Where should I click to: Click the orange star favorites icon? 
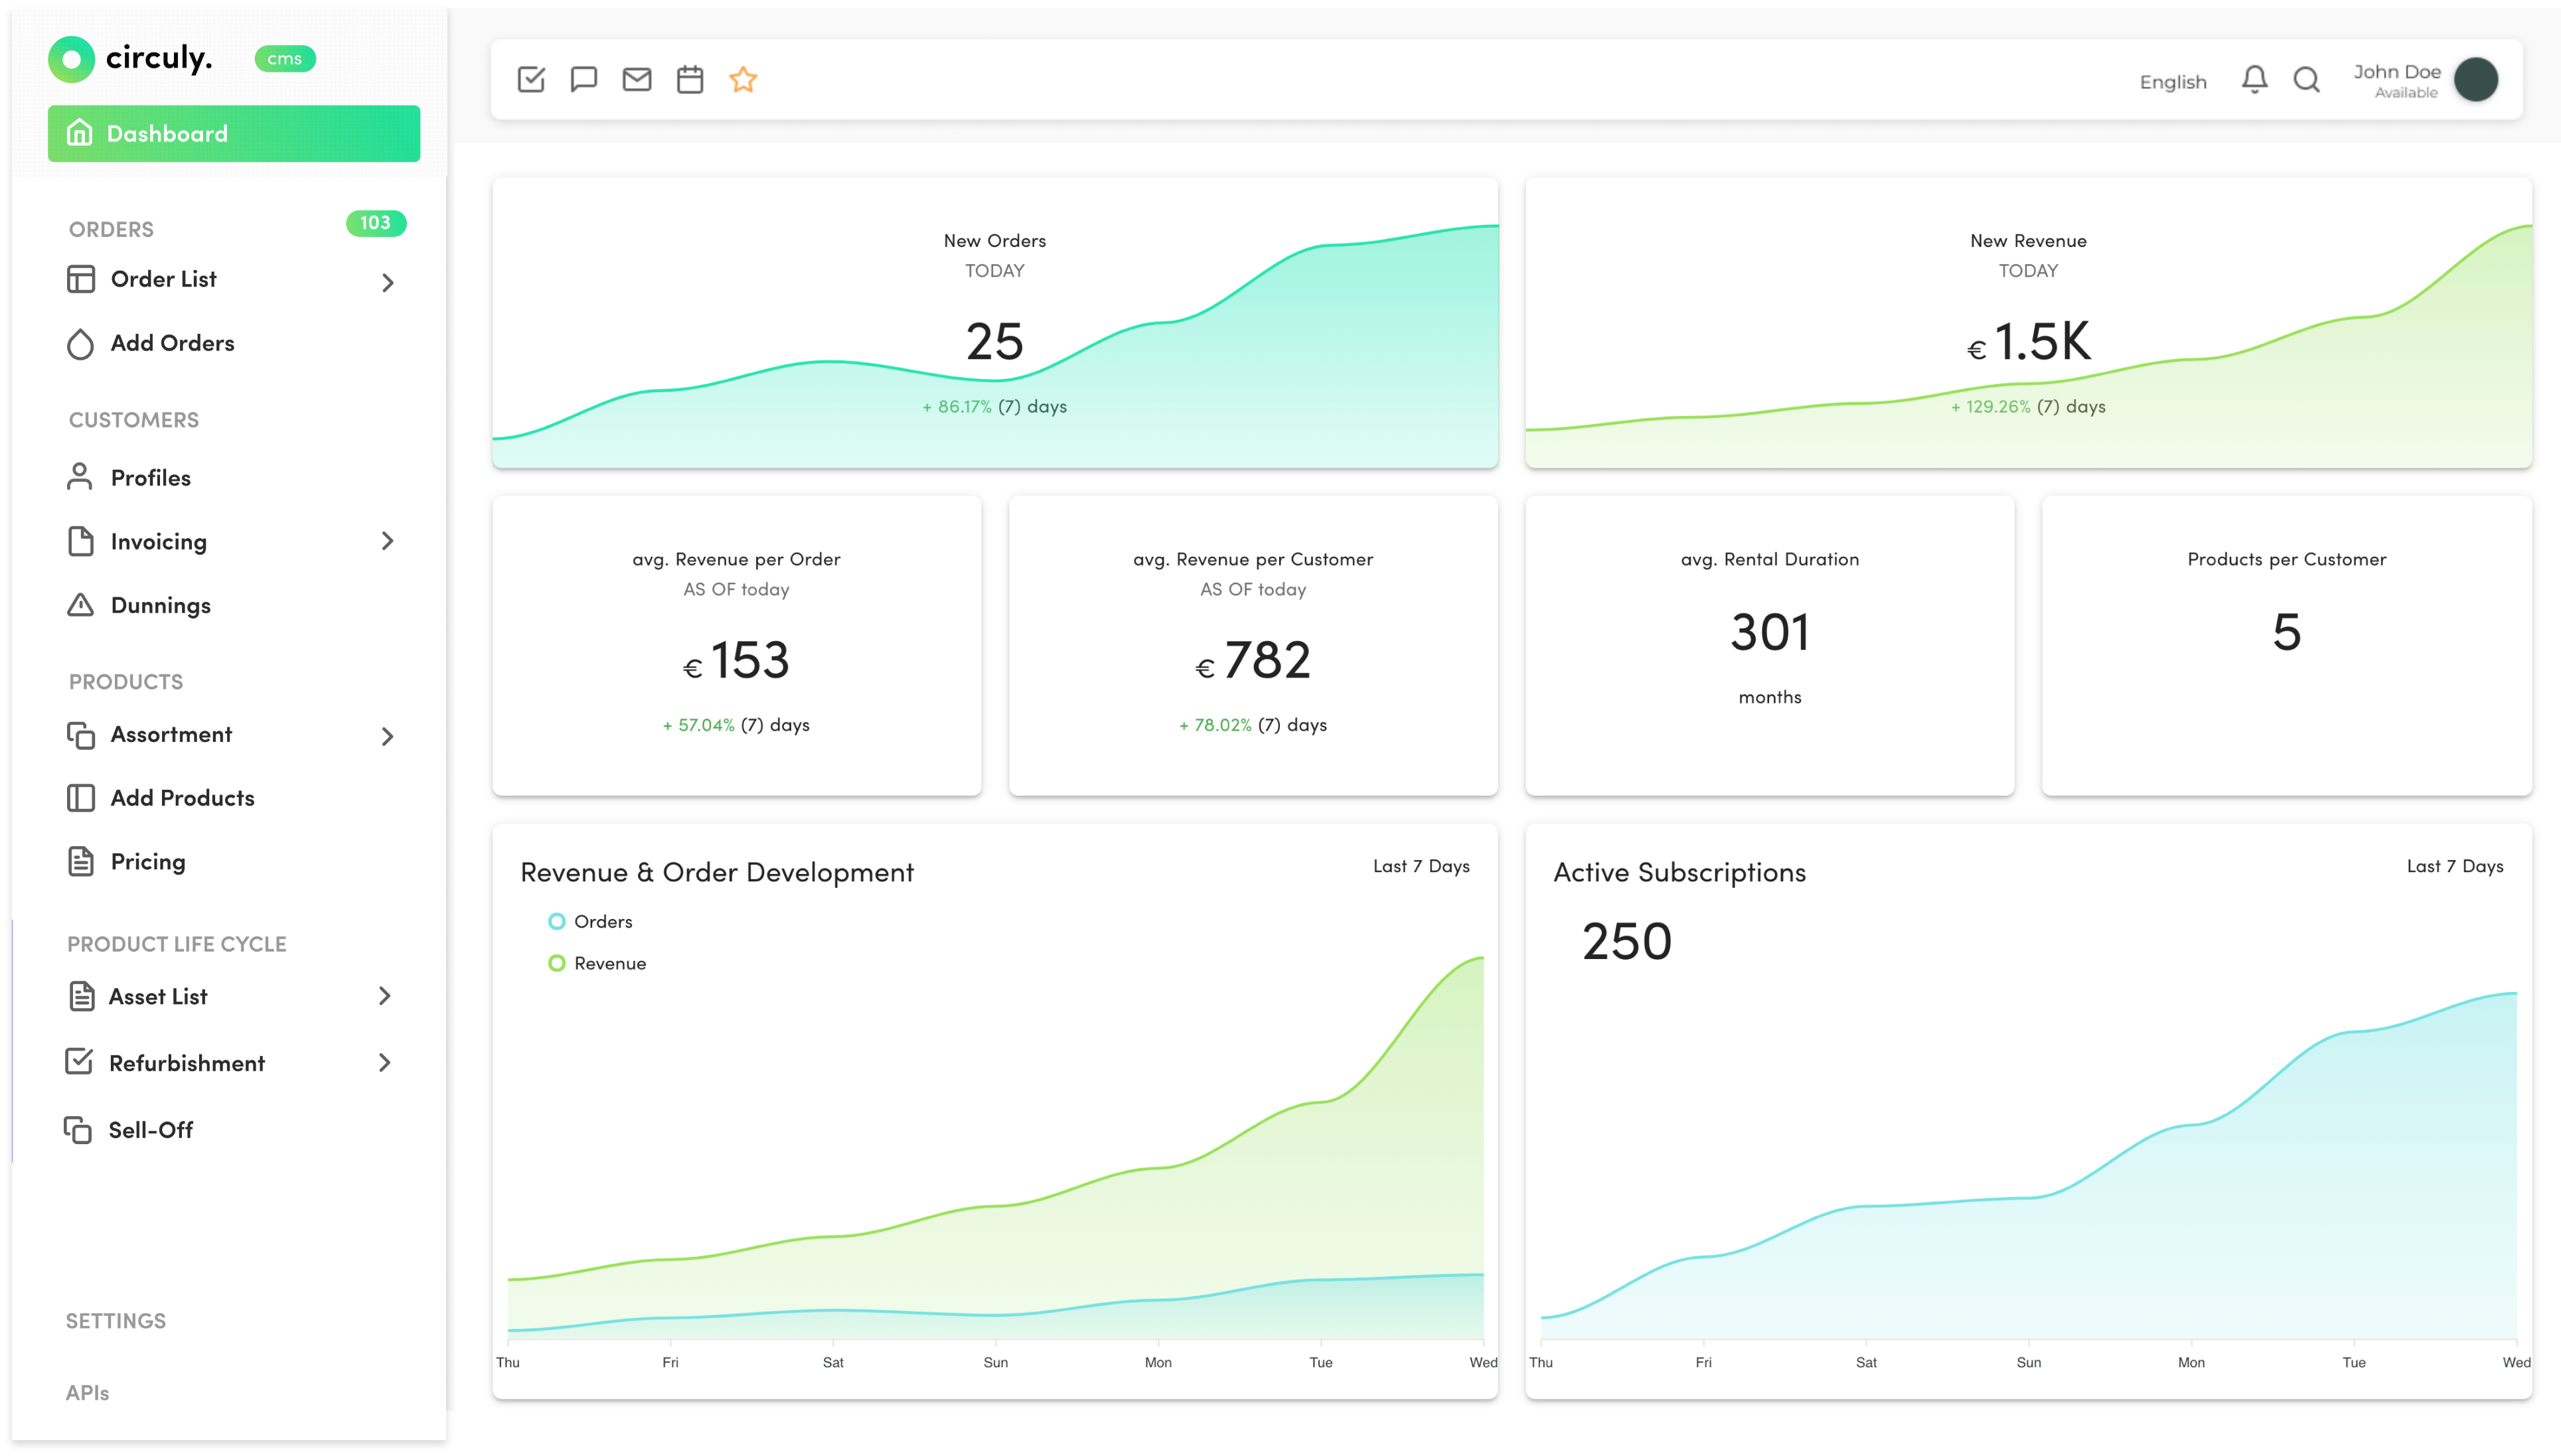[x=743, y=79]
